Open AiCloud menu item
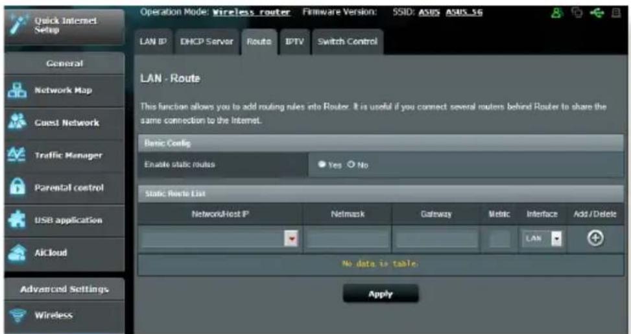Screen dimensions: 631x334 [x=64, y=253]
